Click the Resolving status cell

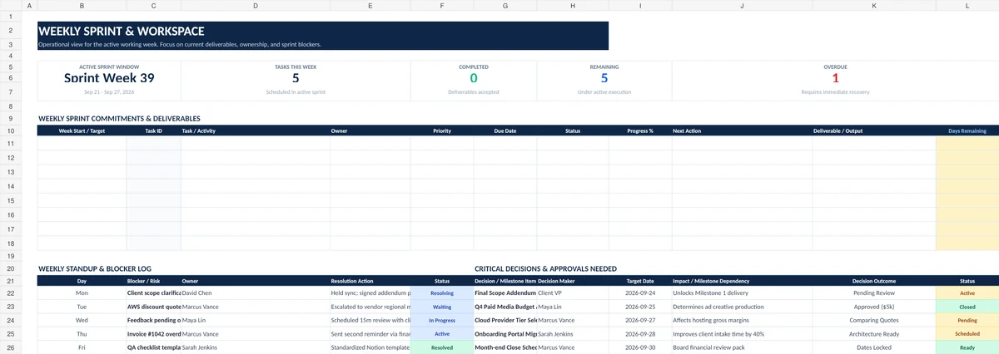pos(442,293)
